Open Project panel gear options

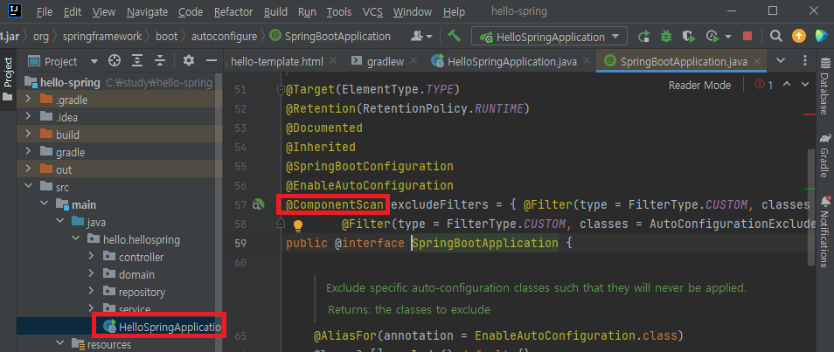point(189,61)
